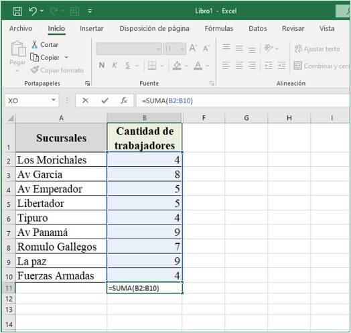The height and width of the screenshot is (333, 351).
Task: Click in formula bar =SUMA(B2:B10)
Action: point(242,101)
